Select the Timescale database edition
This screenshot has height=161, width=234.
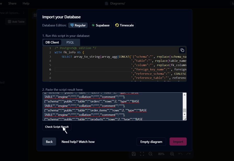(x=124, y=25)
